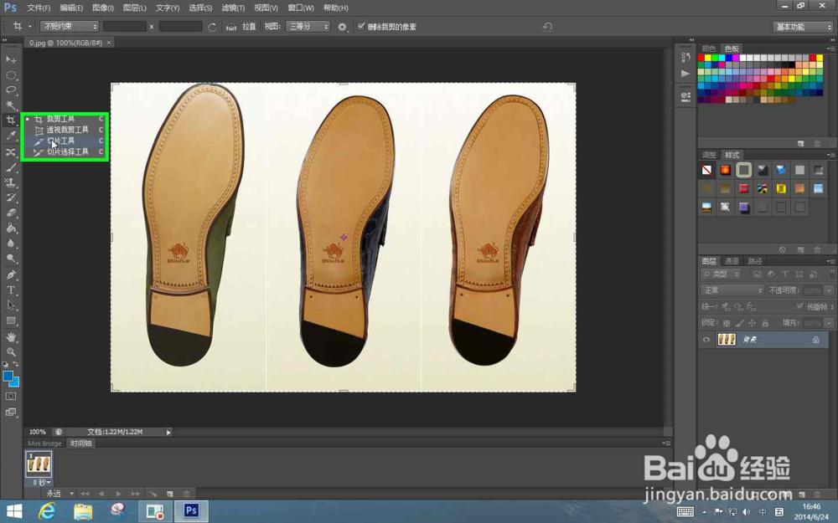Open the File menu
The width and height of the screenshot is (838, 523).
tap(39, 8)
